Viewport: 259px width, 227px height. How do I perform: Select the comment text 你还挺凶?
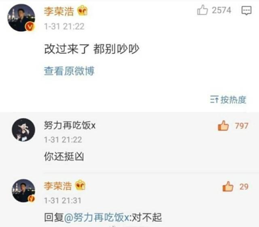coord(64,156)
